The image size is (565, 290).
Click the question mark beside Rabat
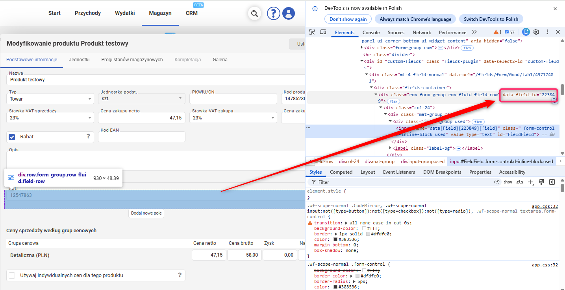pos(88,136)
